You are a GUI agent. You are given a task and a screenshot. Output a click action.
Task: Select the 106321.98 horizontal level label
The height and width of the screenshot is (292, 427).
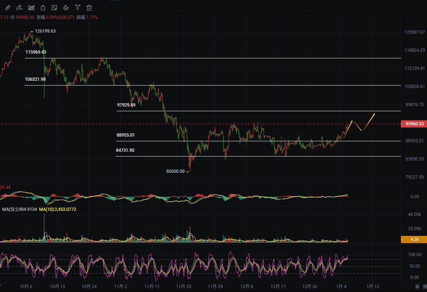(x=35, y=79)
